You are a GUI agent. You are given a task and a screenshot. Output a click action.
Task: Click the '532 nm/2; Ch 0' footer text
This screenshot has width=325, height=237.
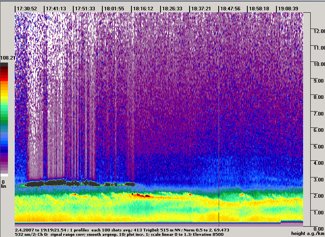click(31, 234)
